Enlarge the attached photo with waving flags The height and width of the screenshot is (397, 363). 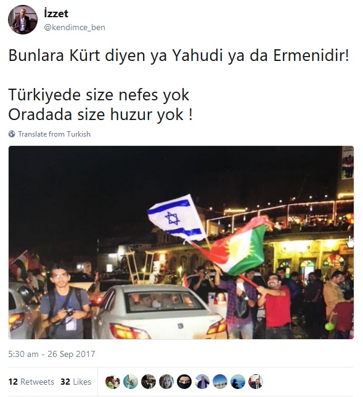click(181, 243)
